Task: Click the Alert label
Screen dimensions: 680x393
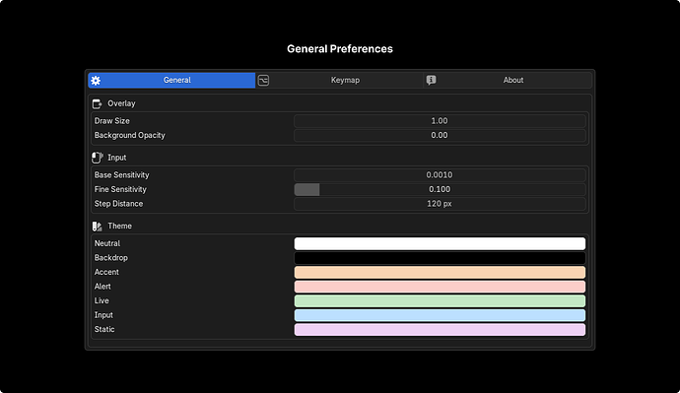Action: coord(102,287)
